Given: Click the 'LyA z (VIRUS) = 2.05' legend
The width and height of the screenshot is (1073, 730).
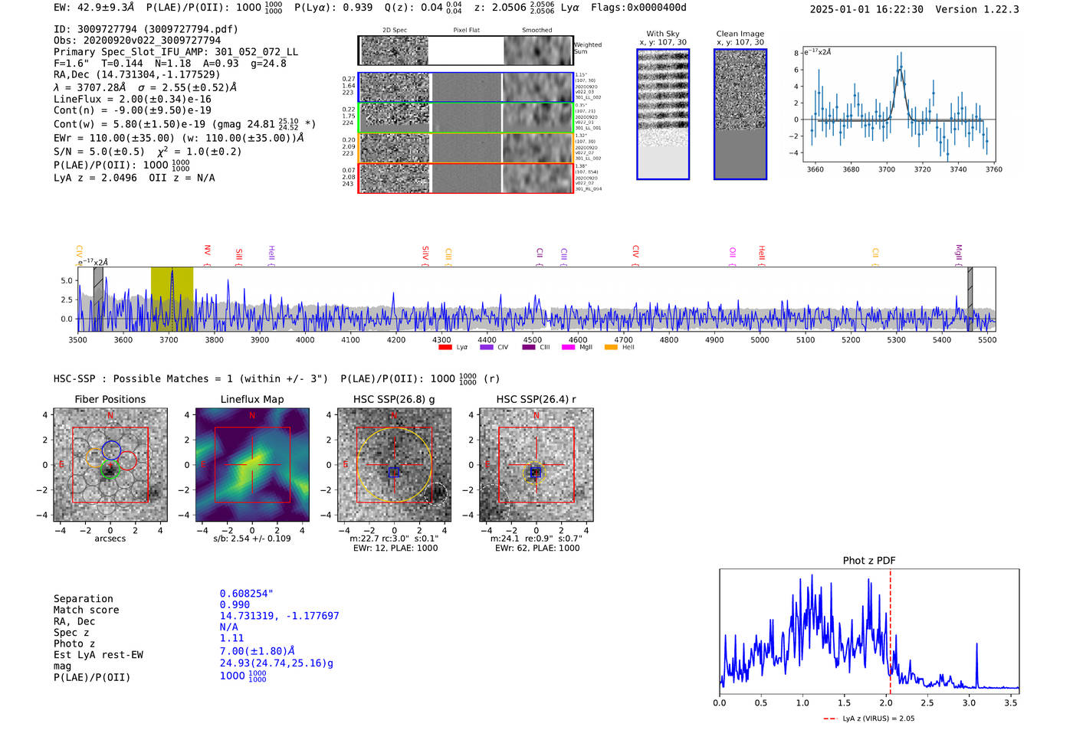Looking at the screenshot, I should tap(869, 719).
